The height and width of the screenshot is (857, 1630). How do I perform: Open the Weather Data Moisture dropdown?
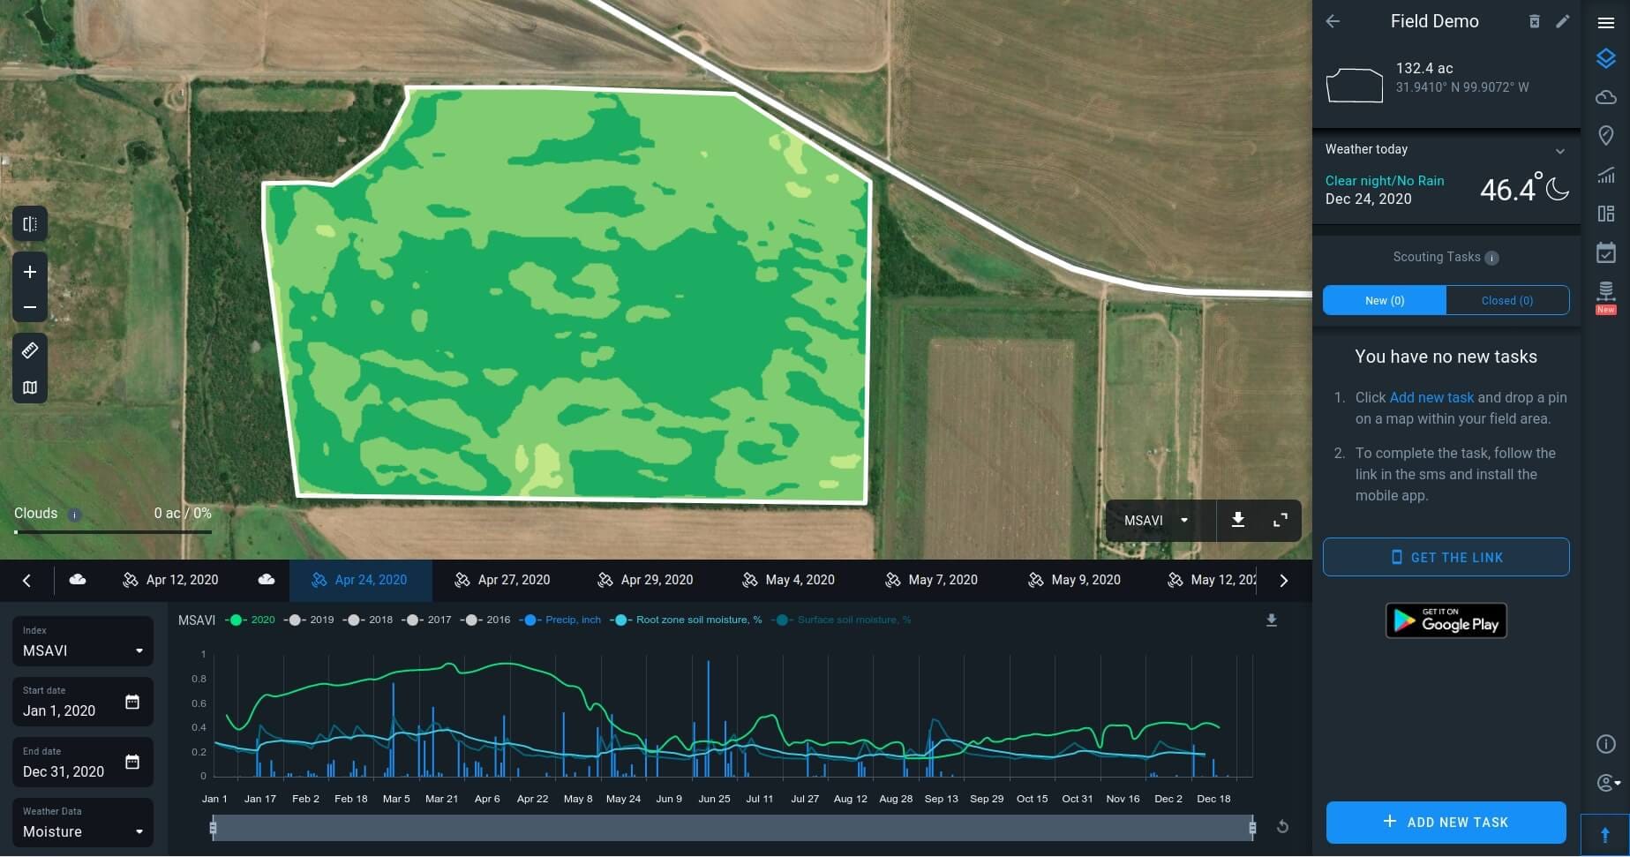point(83,823)
